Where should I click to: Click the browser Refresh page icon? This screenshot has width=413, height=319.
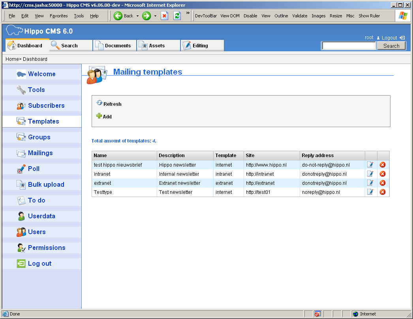177,16
